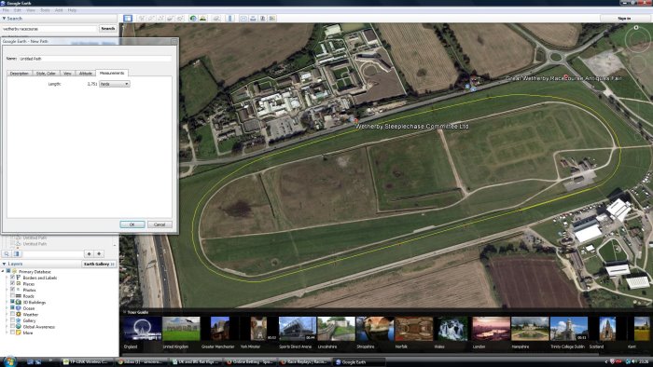Viewport: 653px width, 367px height.
Task: Click the Switch to Sky planet icon
Action: pos(216,19)
